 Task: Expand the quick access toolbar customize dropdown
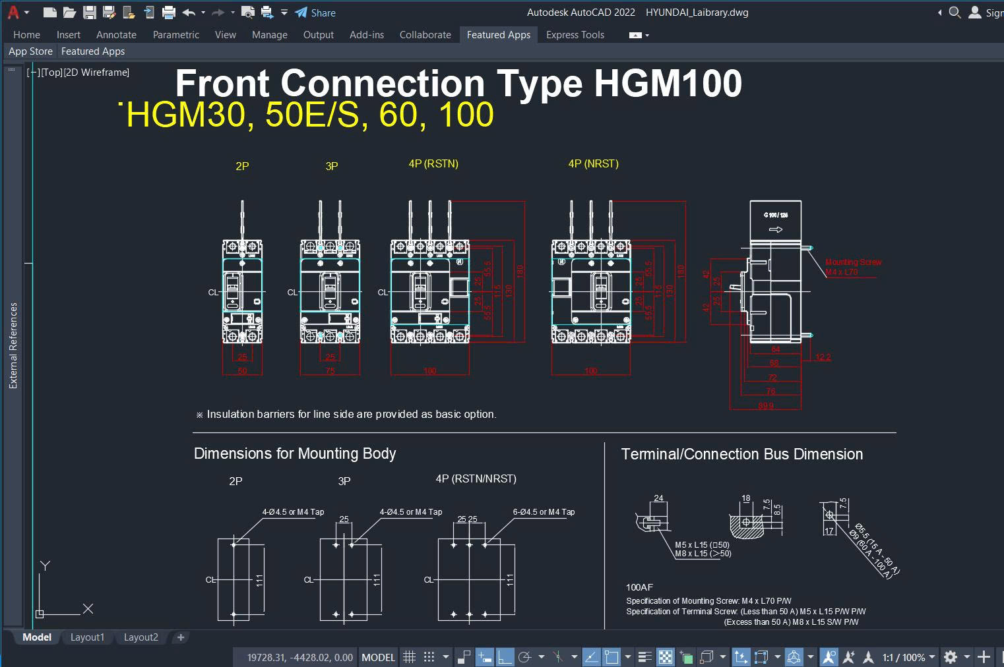[284, 12]
